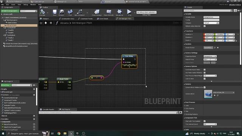Click the Find Results search icon

[x=177, y=113]
